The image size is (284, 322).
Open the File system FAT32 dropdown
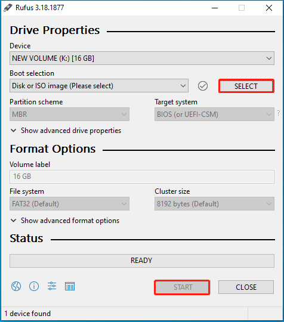coord(69,204)
